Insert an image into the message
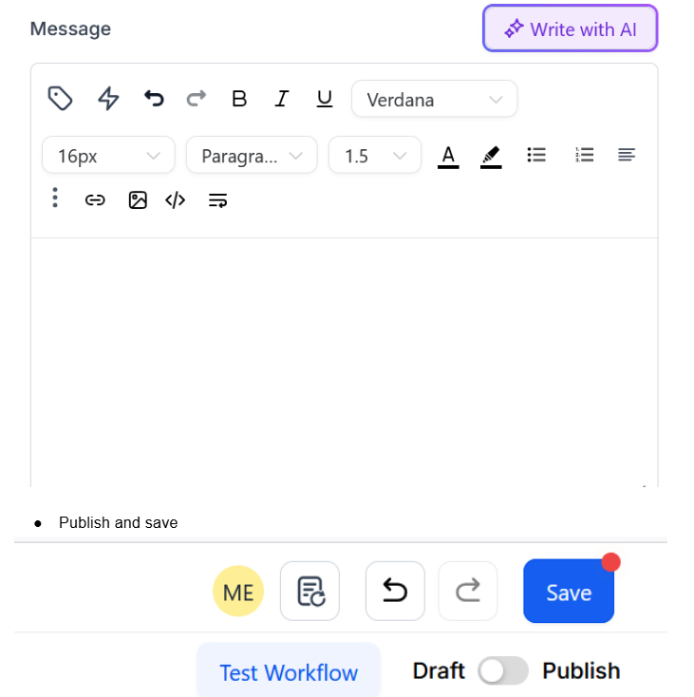This screenshot has width=694, height=697. (138, 200)
